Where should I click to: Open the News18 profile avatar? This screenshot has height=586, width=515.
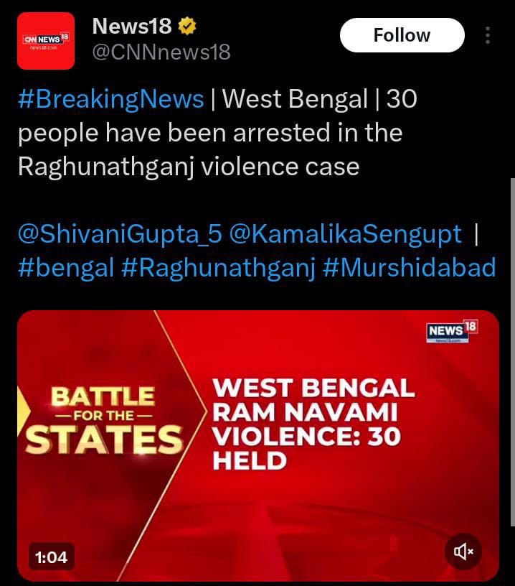coord(46,41)
